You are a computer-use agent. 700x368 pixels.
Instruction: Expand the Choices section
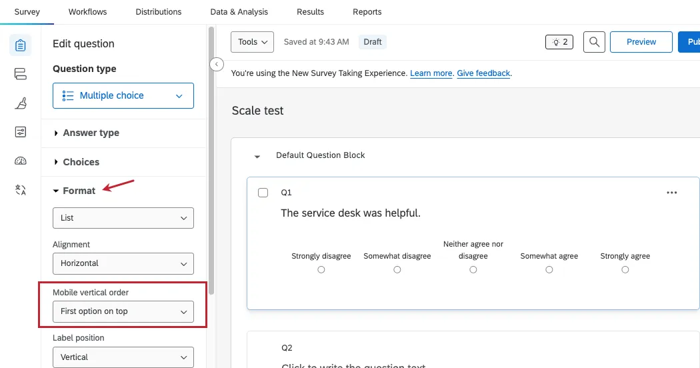click(77, 162)
